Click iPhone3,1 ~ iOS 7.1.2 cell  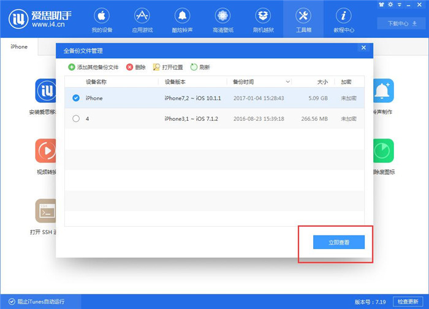pyautogui.click(x=191, y=118)
